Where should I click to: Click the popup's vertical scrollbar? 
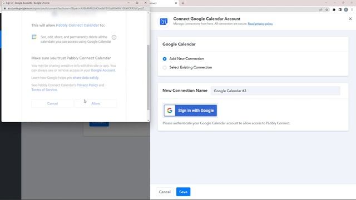149,77
